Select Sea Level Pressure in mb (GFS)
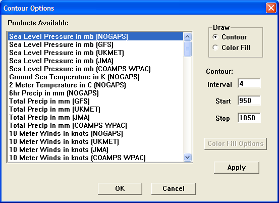The width and height of the screenshot is (279, 203). tap(95, 44)
